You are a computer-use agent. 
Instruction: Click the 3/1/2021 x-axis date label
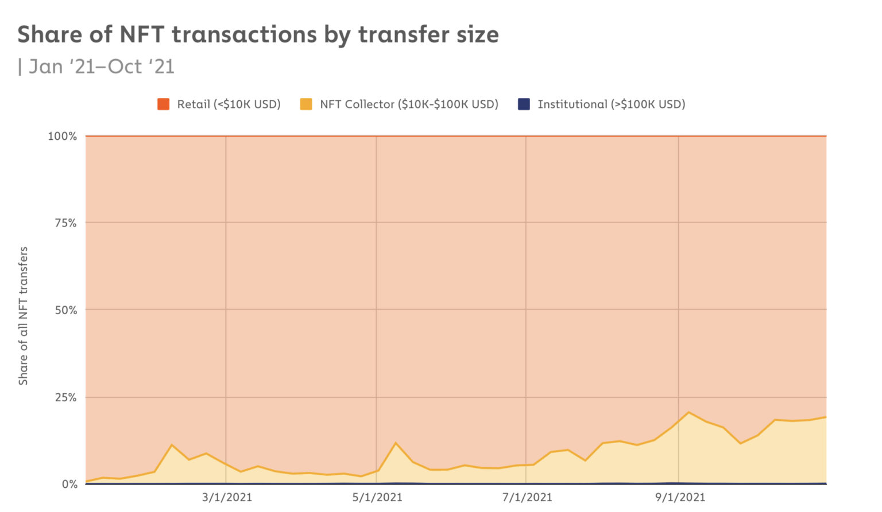[227, 497]
